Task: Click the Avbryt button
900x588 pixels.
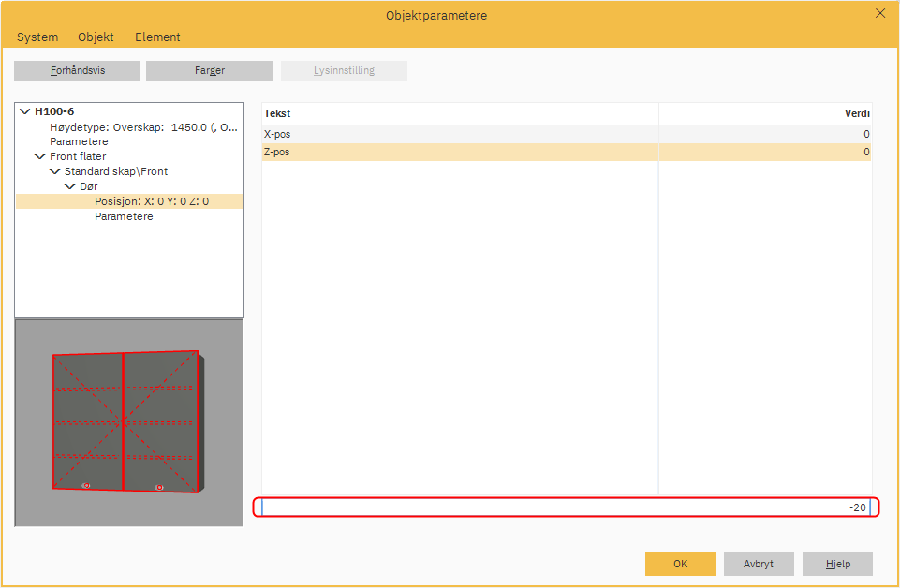Action: click(x=759, y=564)
